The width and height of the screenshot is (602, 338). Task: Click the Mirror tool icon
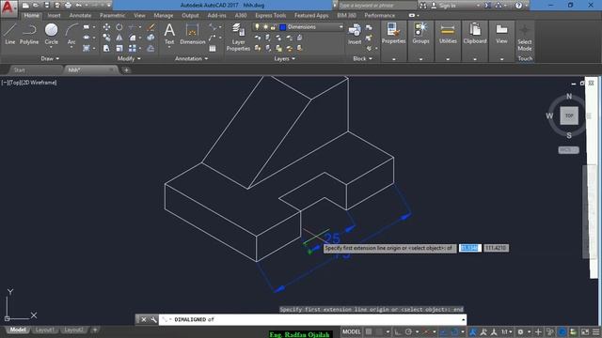[x=119, y=38]
